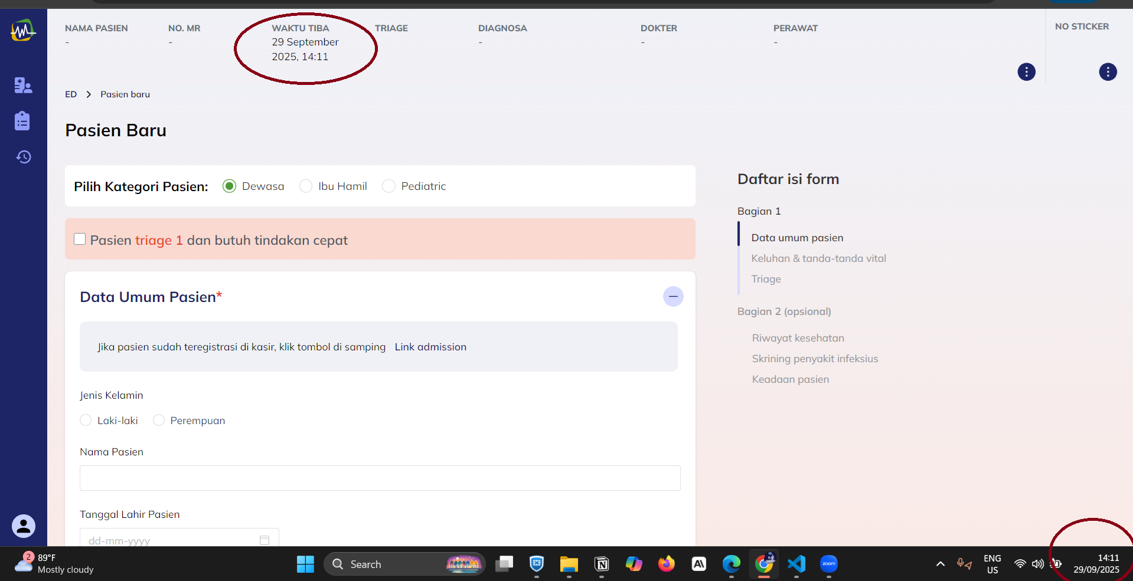Select Perempuan as gender

[x=159, y=420]
